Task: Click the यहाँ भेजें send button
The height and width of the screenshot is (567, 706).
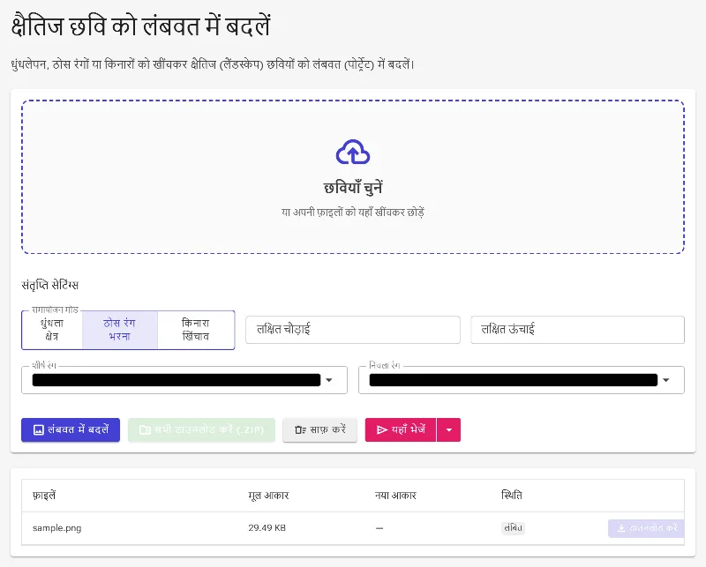Action: [401, 429]
